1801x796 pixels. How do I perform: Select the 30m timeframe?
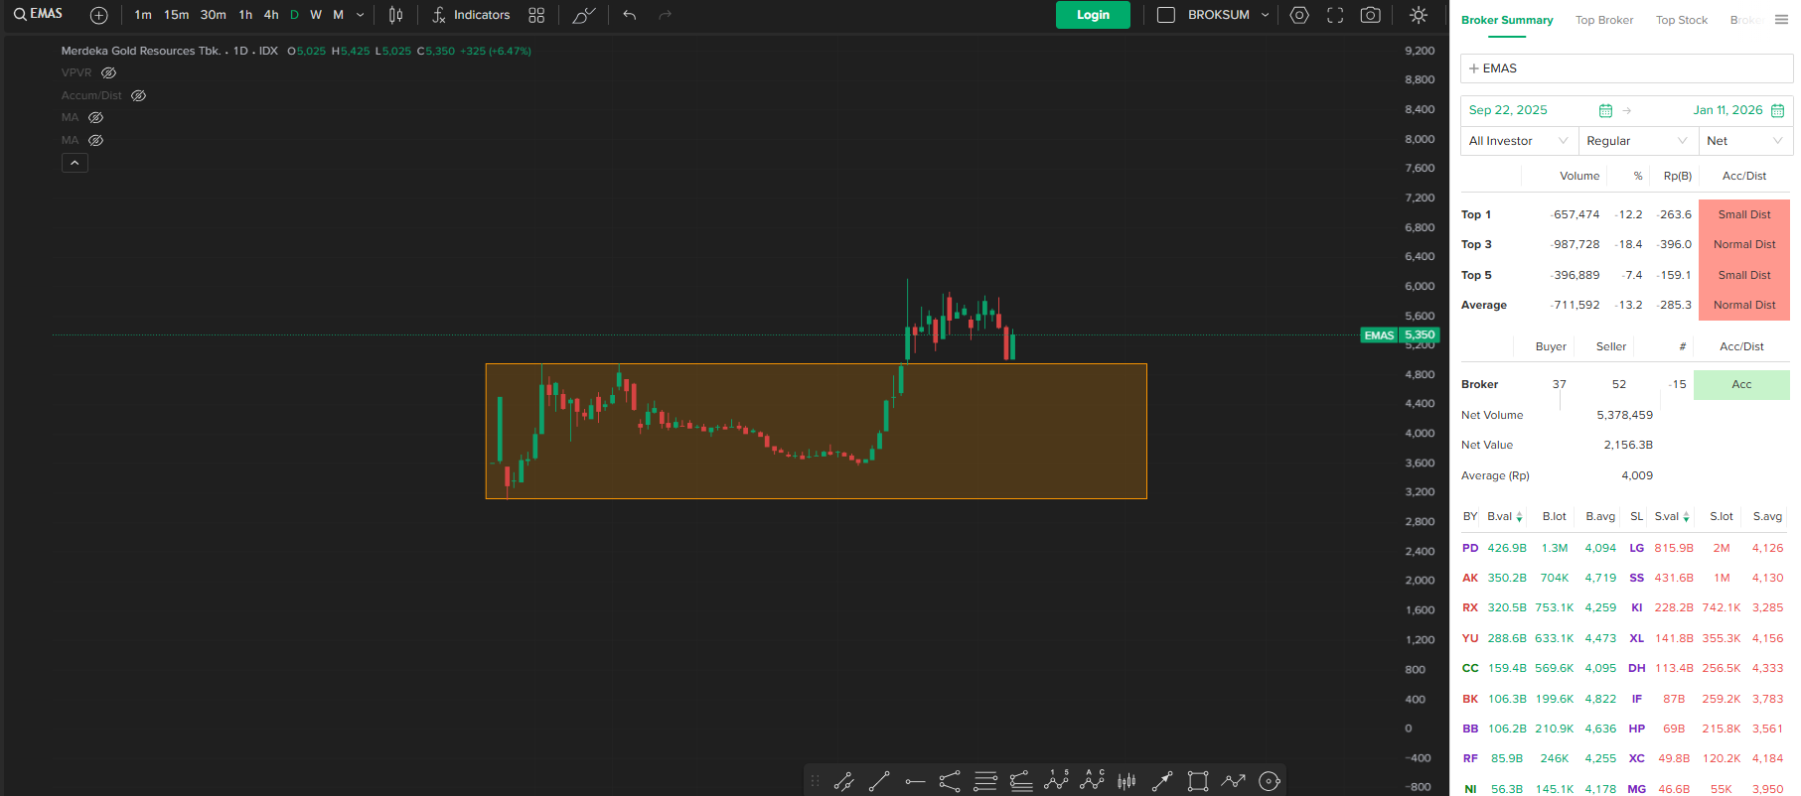(x=214, y=15)
